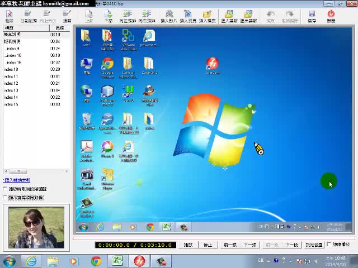
Task: Click the 上移 (move up) toolbar icon
Action: click(89, 16)
